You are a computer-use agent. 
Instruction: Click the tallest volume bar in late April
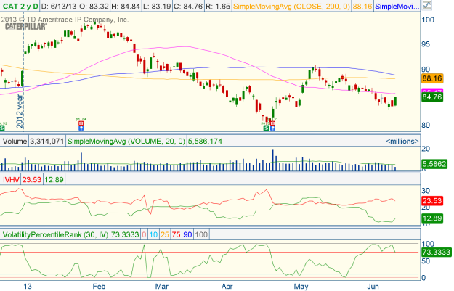tap(272, 160)
